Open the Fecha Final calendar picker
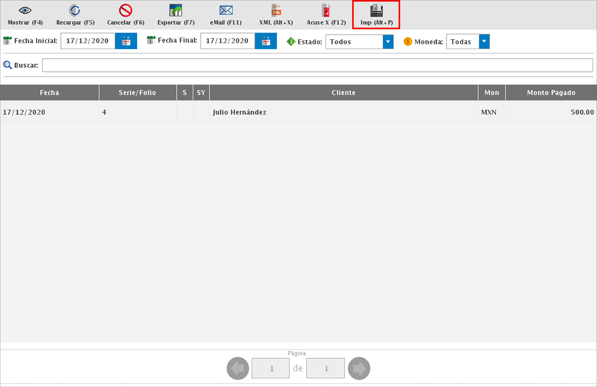Viewport: 597px width, 387px height. pos(266,41)
